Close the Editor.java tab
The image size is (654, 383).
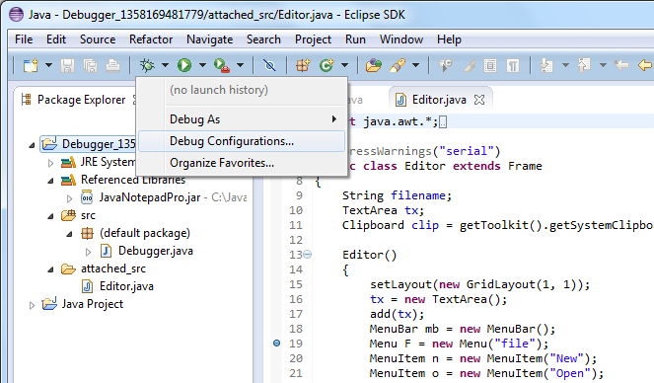pyautogui.click(x=479, y=100)
